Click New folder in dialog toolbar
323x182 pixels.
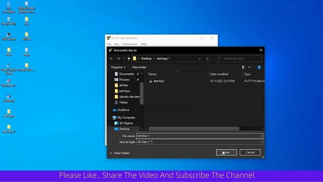[139, 67]
